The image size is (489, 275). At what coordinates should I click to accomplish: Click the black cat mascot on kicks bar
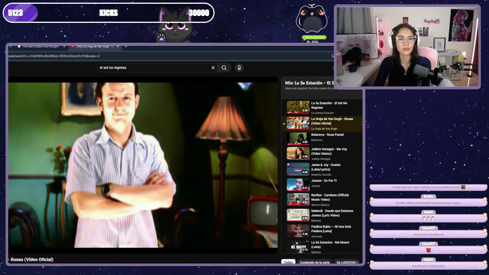coord(176,26)
